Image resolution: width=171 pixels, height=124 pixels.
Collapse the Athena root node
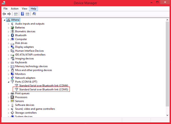pyautogui.click(x=5, y=20)
